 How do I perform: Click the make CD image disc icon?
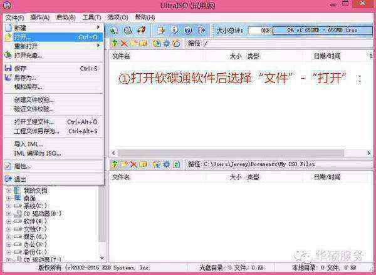click(x=114, y=31)
